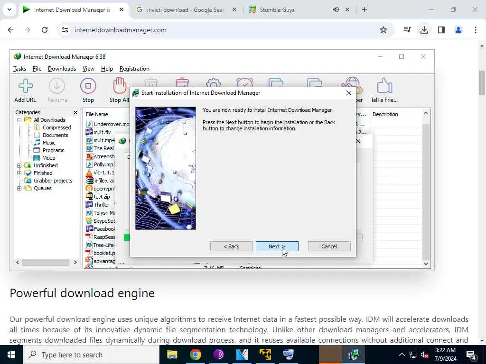Go back to the previous page
Screen dimensions: 486x364
point(10,30)
